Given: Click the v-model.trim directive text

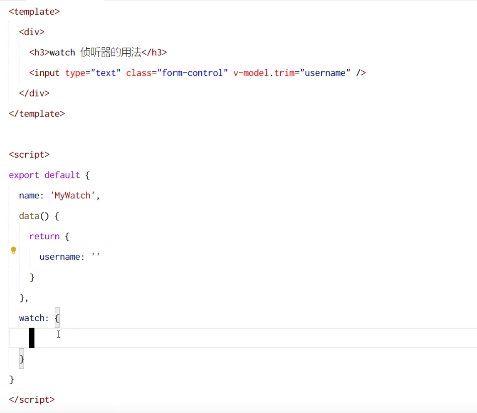Looking at the screenshot, I should coord(263,73).
